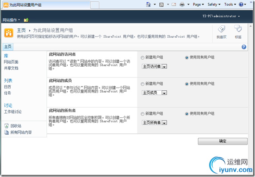Click the orange SharePoint site logo
Image resolution: width=255 pixels, height=177 pixels.
pyautogui.click(x=8, y=33)
